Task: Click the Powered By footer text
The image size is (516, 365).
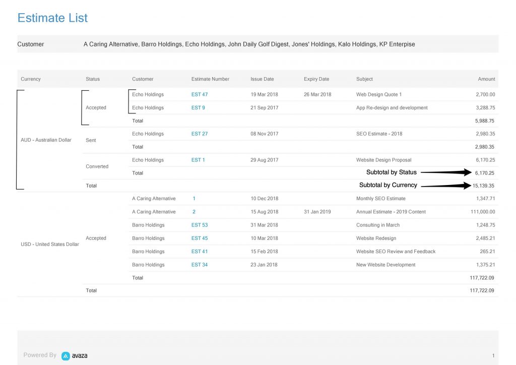Action: click(x=40, y=355)
